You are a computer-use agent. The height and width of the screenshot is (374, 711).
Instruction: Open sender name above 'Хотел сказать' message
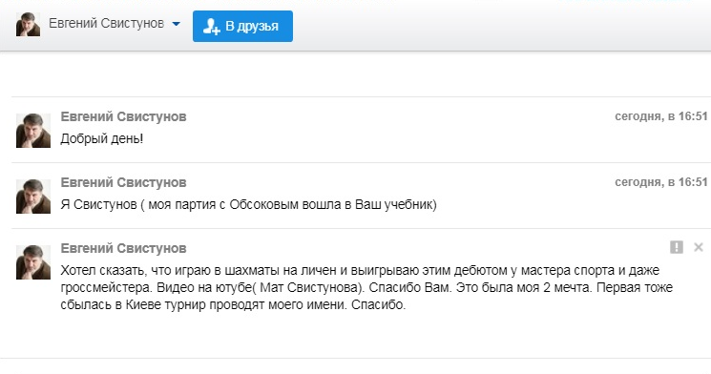[x=123, y=248]
